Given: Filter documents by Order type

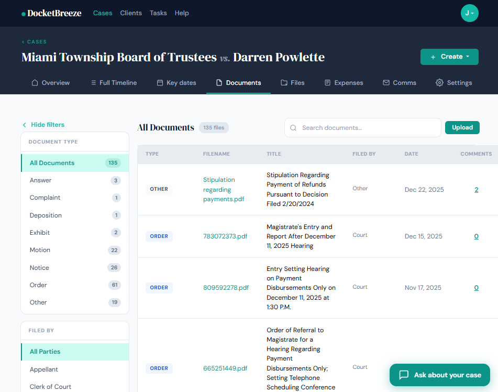Looking at the screenshot, I should point(38,285).
